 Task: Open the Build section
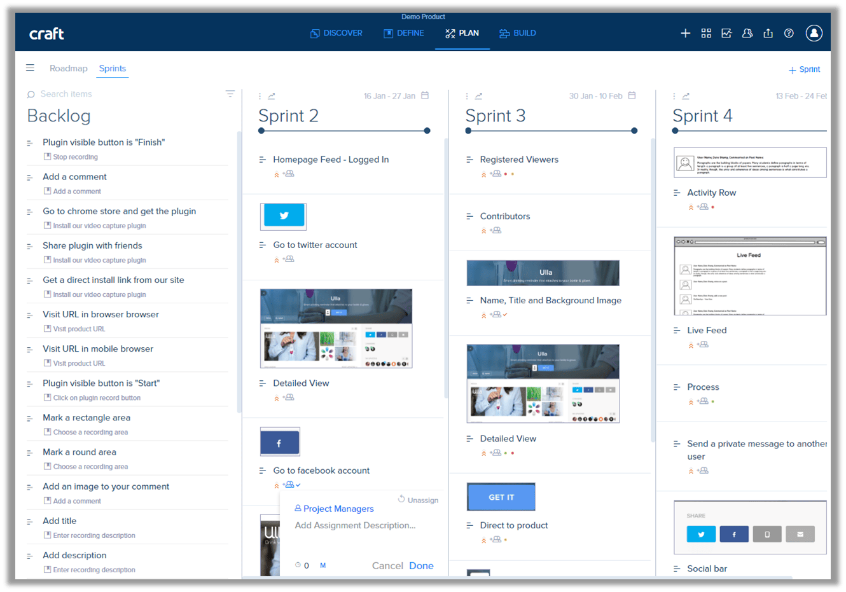[x=517, y=33]
